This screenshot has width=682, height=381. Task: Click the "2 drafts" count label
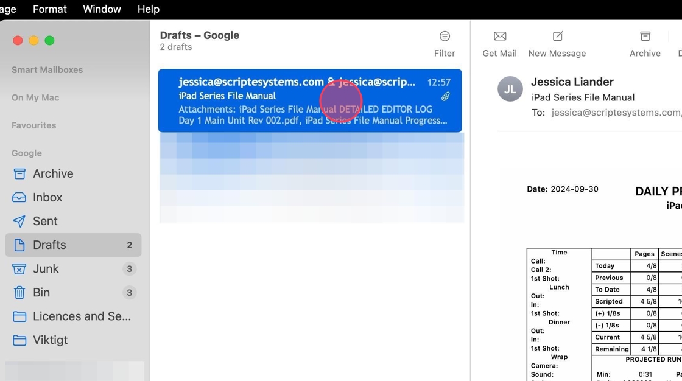click(x=176, y=47)
